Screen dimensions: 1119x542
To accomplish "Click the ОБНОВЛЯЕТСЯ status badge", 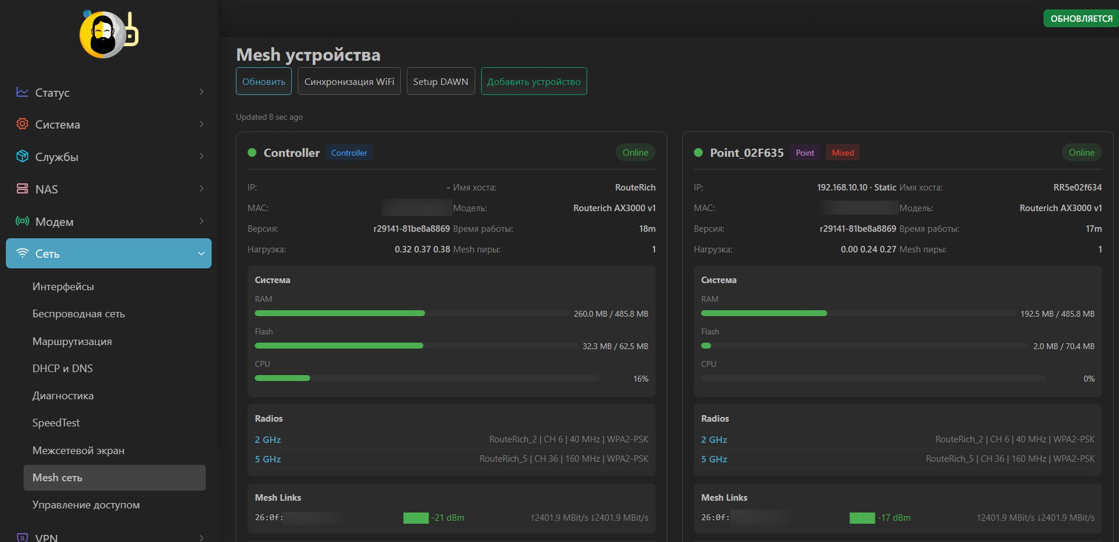I will pos(1081,18).
